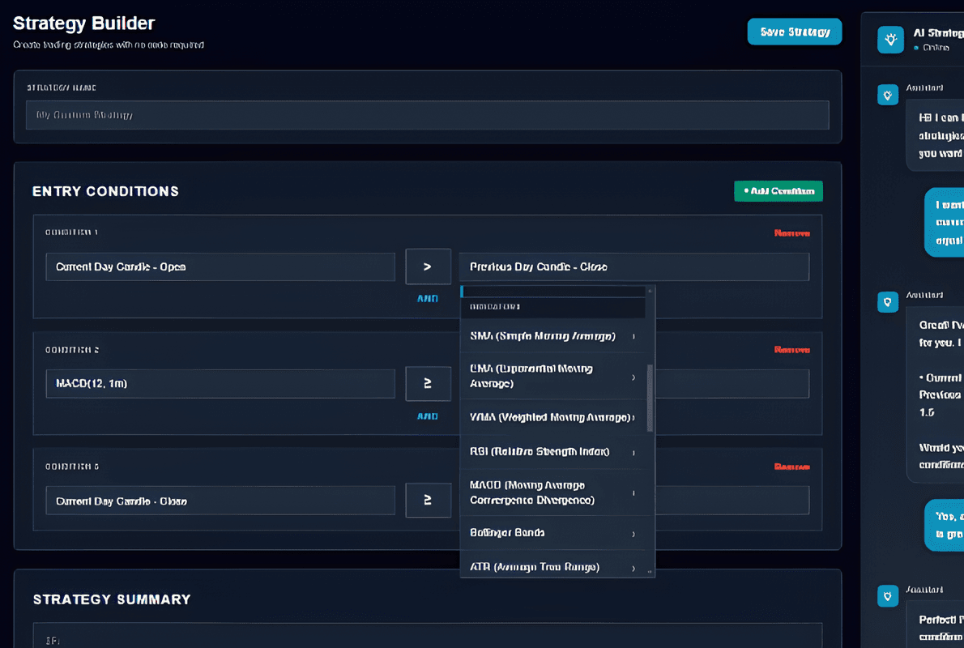Viewport: 964px width, 648px height.
Task: Save the strategy
Action: pos(795,32)
